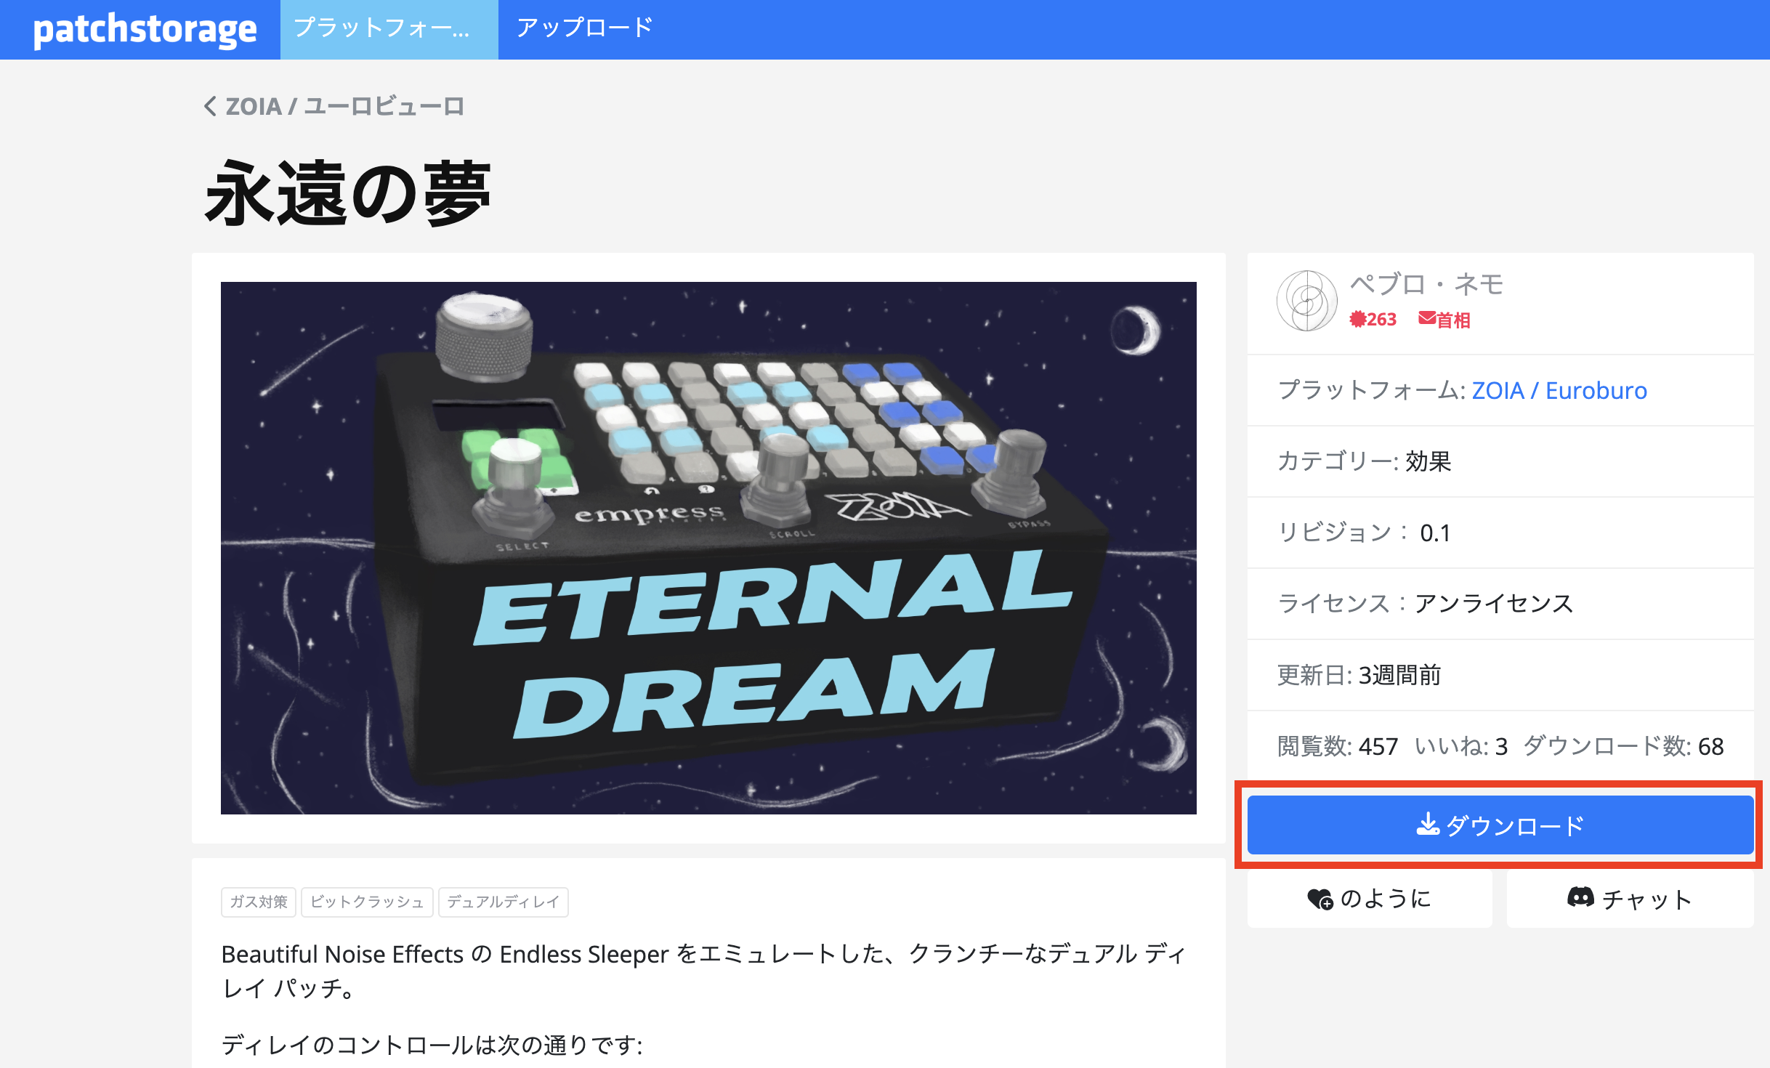Click the patchstorage logo

145,29
